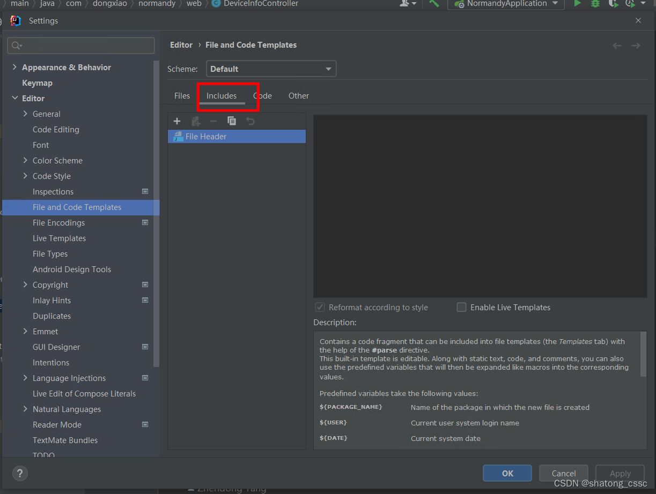Open Live Edit of Compose Literals
The width and height of the screenshot is (656, 494).
pyautogui.click(x=84, y=393)
